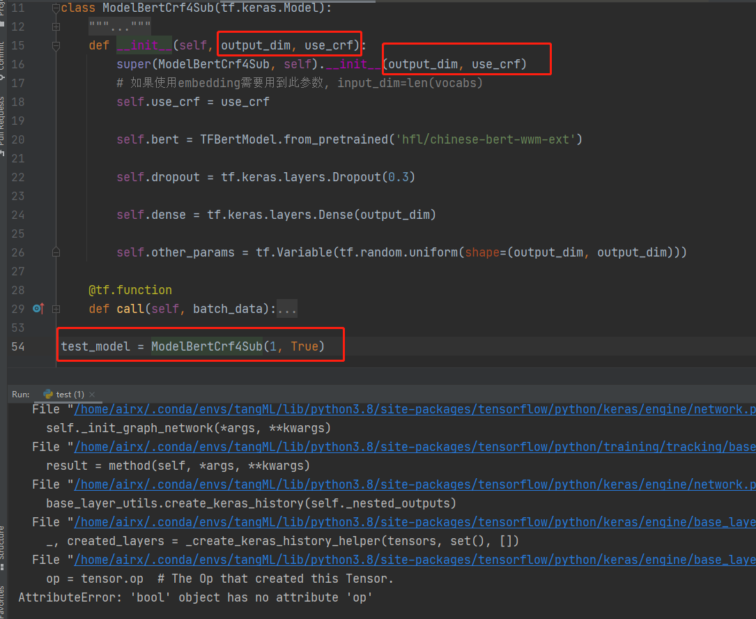Collapse the ModelBertCrf4Sub class using the fold arrow
Image resolution: width=756 pixels, height=619 pixels.
coord(56,7)
